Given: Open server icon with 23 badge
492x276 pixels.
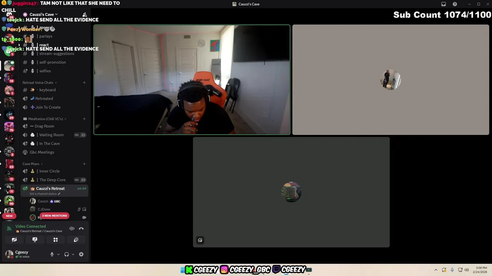Looking at the screenshot, I should (9, 164).
